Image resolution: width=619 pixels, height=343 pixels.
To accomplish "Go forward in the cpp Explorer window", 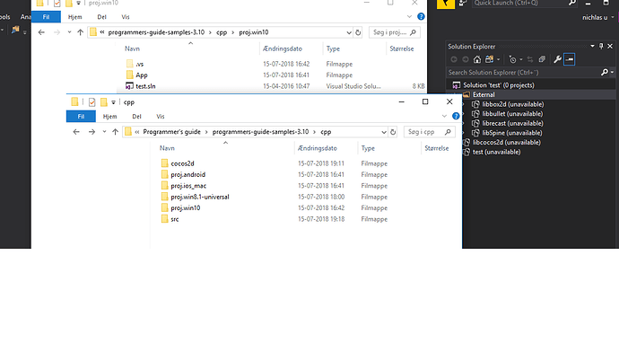I will coord(92,132).
